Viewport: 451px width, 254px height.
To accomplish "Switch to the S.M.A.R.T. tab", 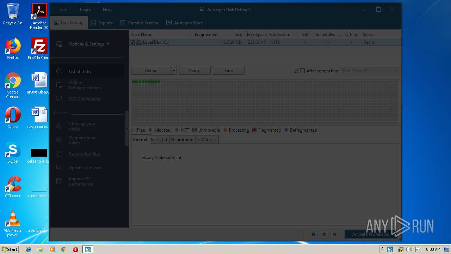I will click(x=207, y=139).
